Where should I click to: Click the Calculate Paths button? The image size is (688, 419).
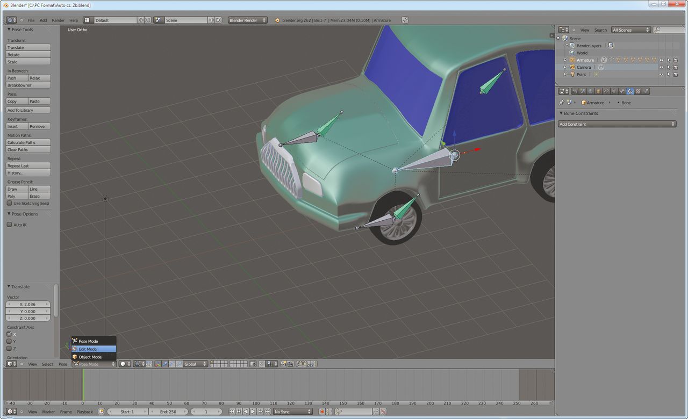click(28, 142)
